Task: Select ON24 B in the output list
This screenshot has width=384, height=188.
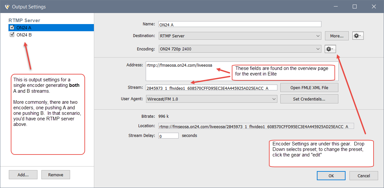Action: [51, 35]
